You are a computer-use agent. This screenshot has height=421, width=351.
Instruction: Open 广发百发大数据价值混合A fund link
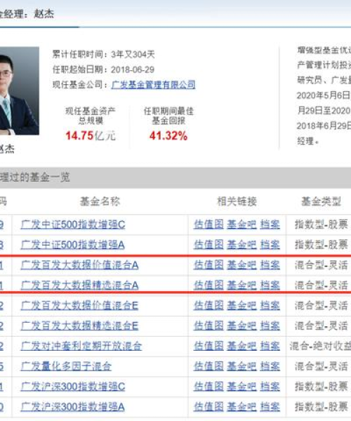[x=79, y=265]
